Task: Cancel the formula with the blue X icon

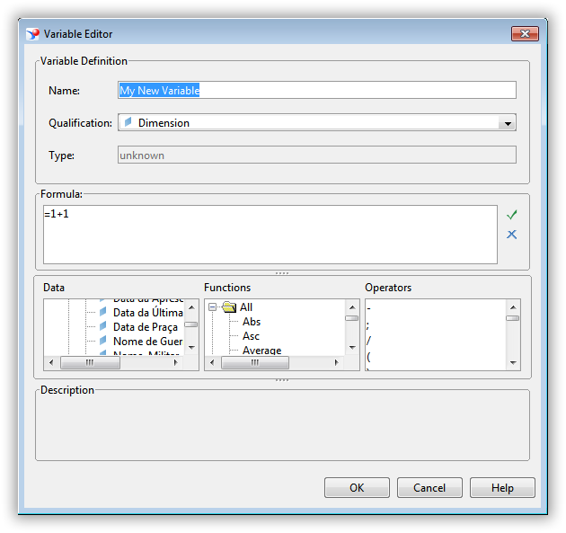Action: pos(511,235)
